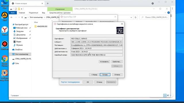The image size is (184, 103).
Task: Click the Серийный номер field
Action: pyautogui.click(x=97, y=55)
